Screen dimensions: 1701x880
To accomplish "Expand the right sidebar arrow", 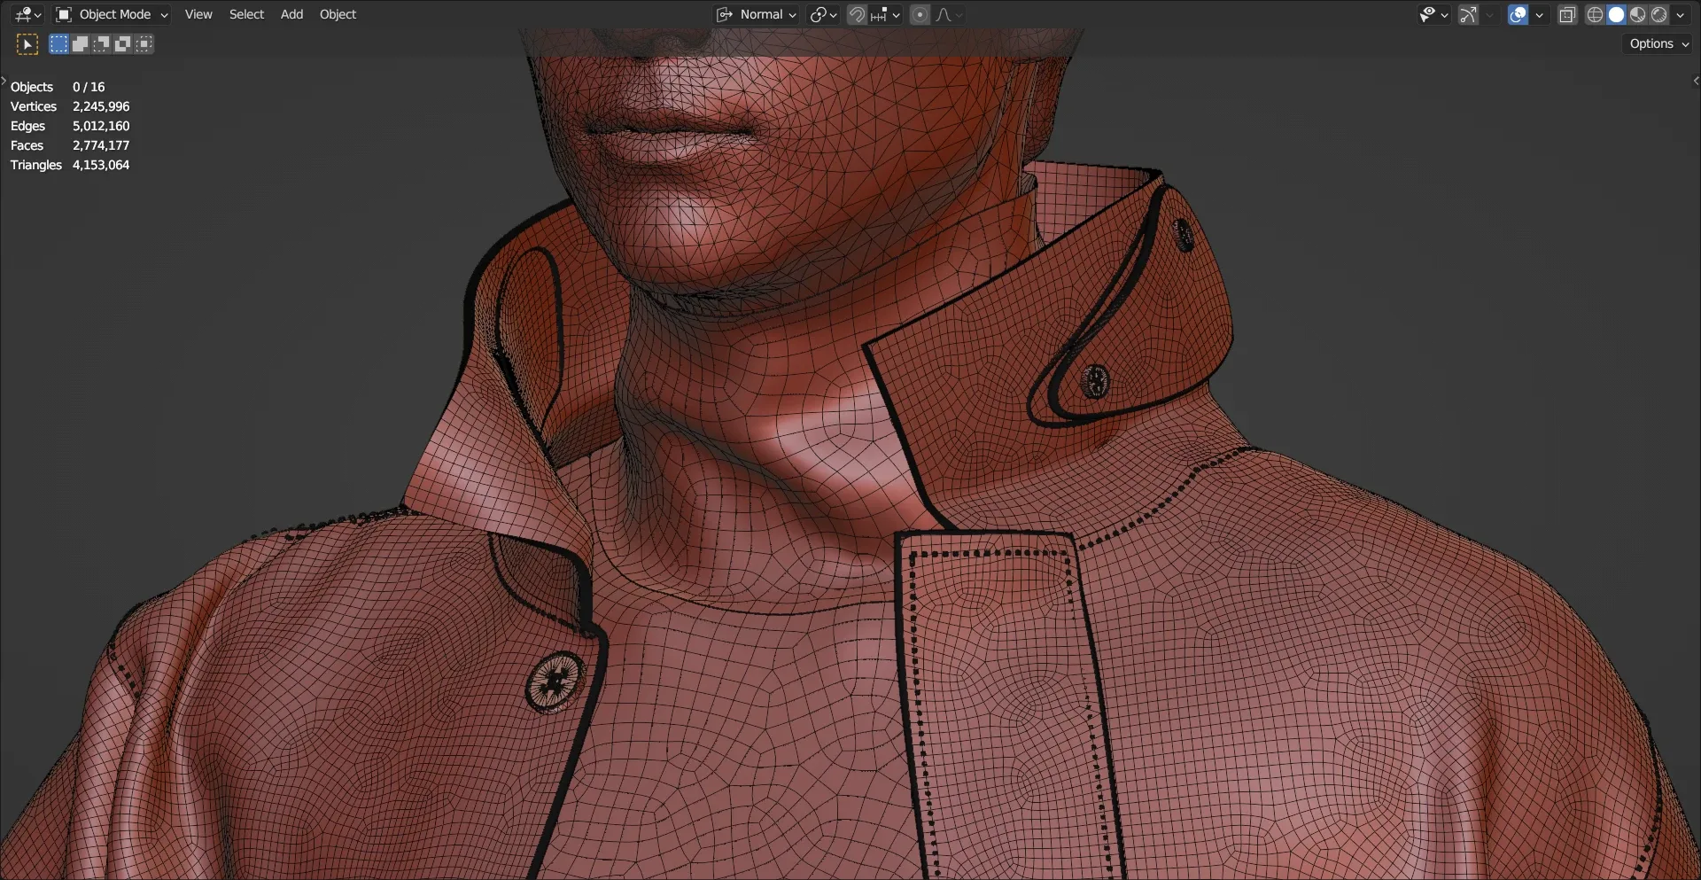I will pos(1696,81).
